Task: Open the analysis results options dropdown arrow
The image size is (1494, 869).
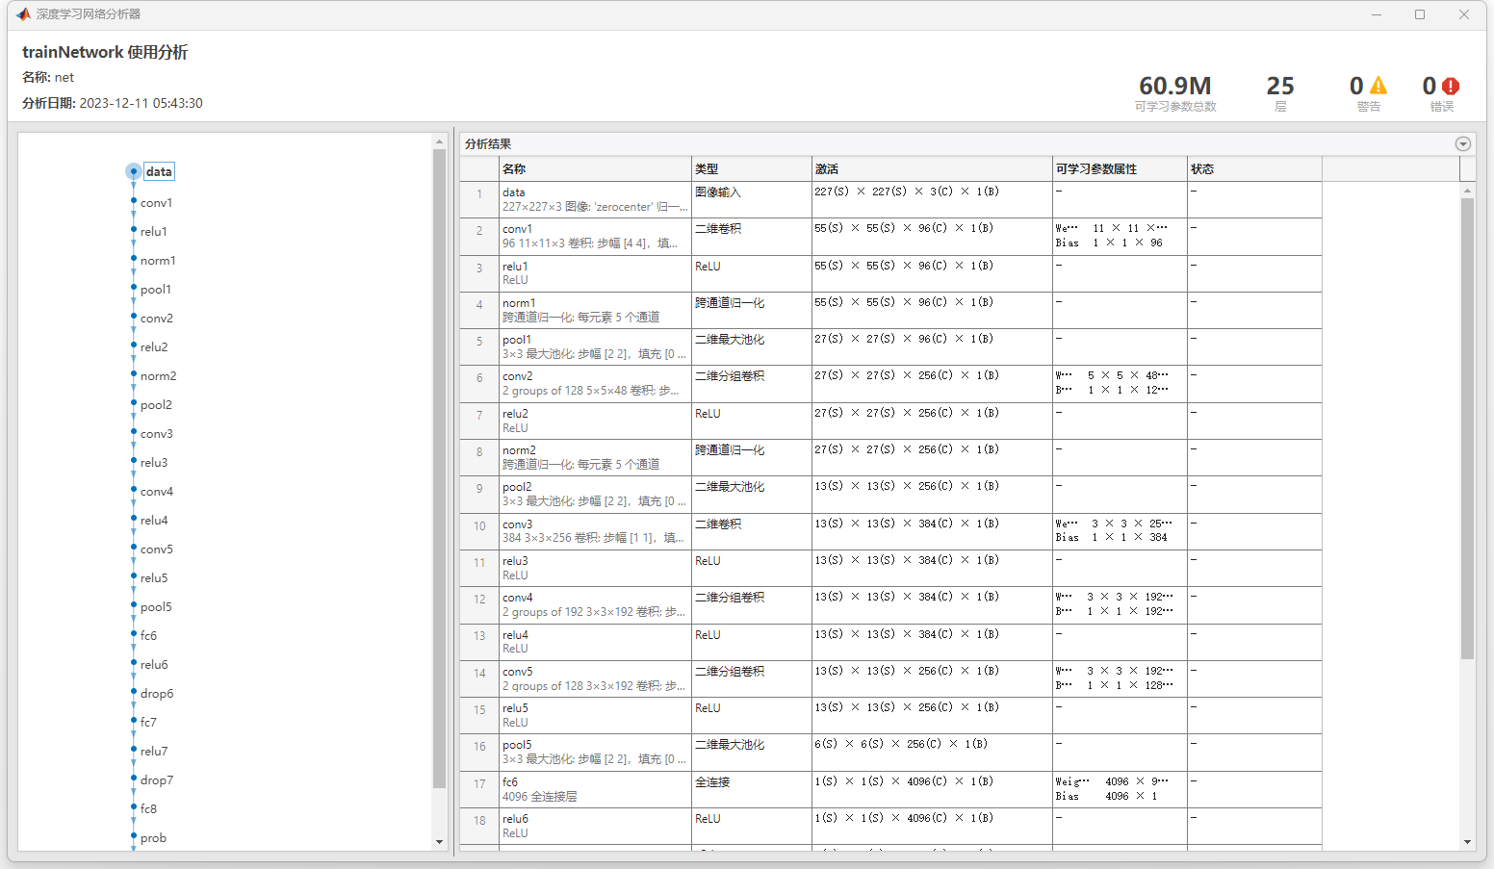Action: click(x=1463, y=144)
